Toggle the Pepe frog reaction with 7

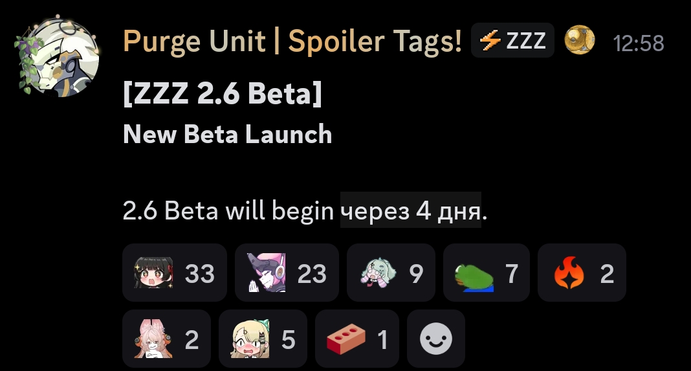[487, 273]
